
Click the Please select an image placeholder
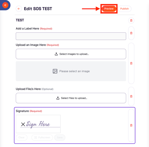pos(71,71)
